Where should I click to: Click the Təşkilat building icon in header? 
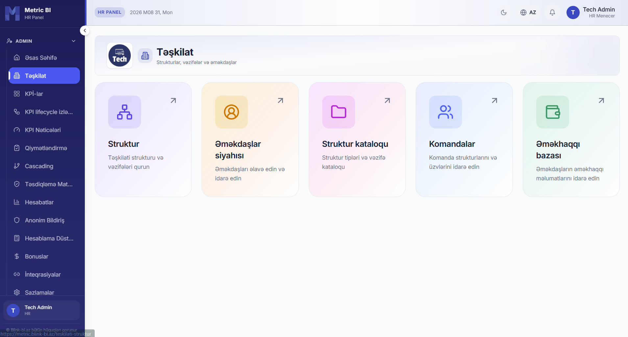pyautogui.click(x=145, y=56)
